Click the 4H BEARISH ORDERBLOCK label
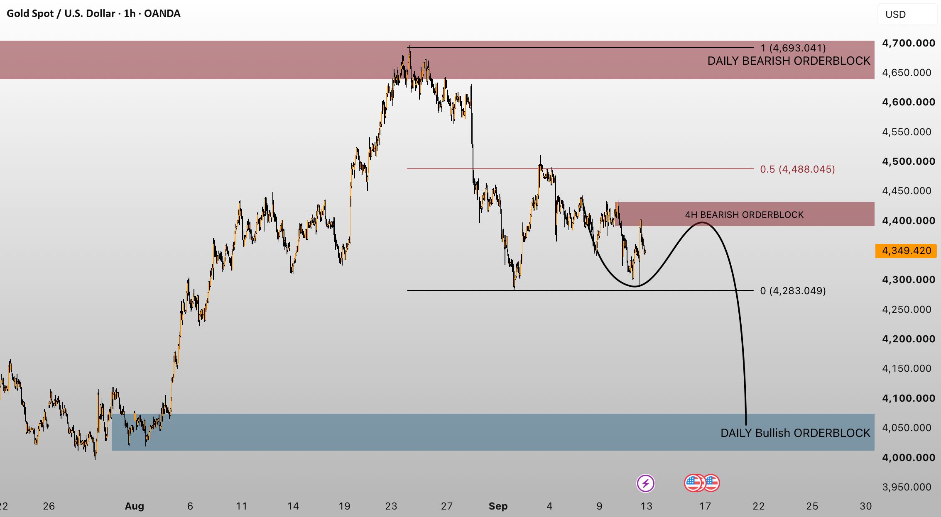Viewport: 941px width, 517px height. [744, 215]
